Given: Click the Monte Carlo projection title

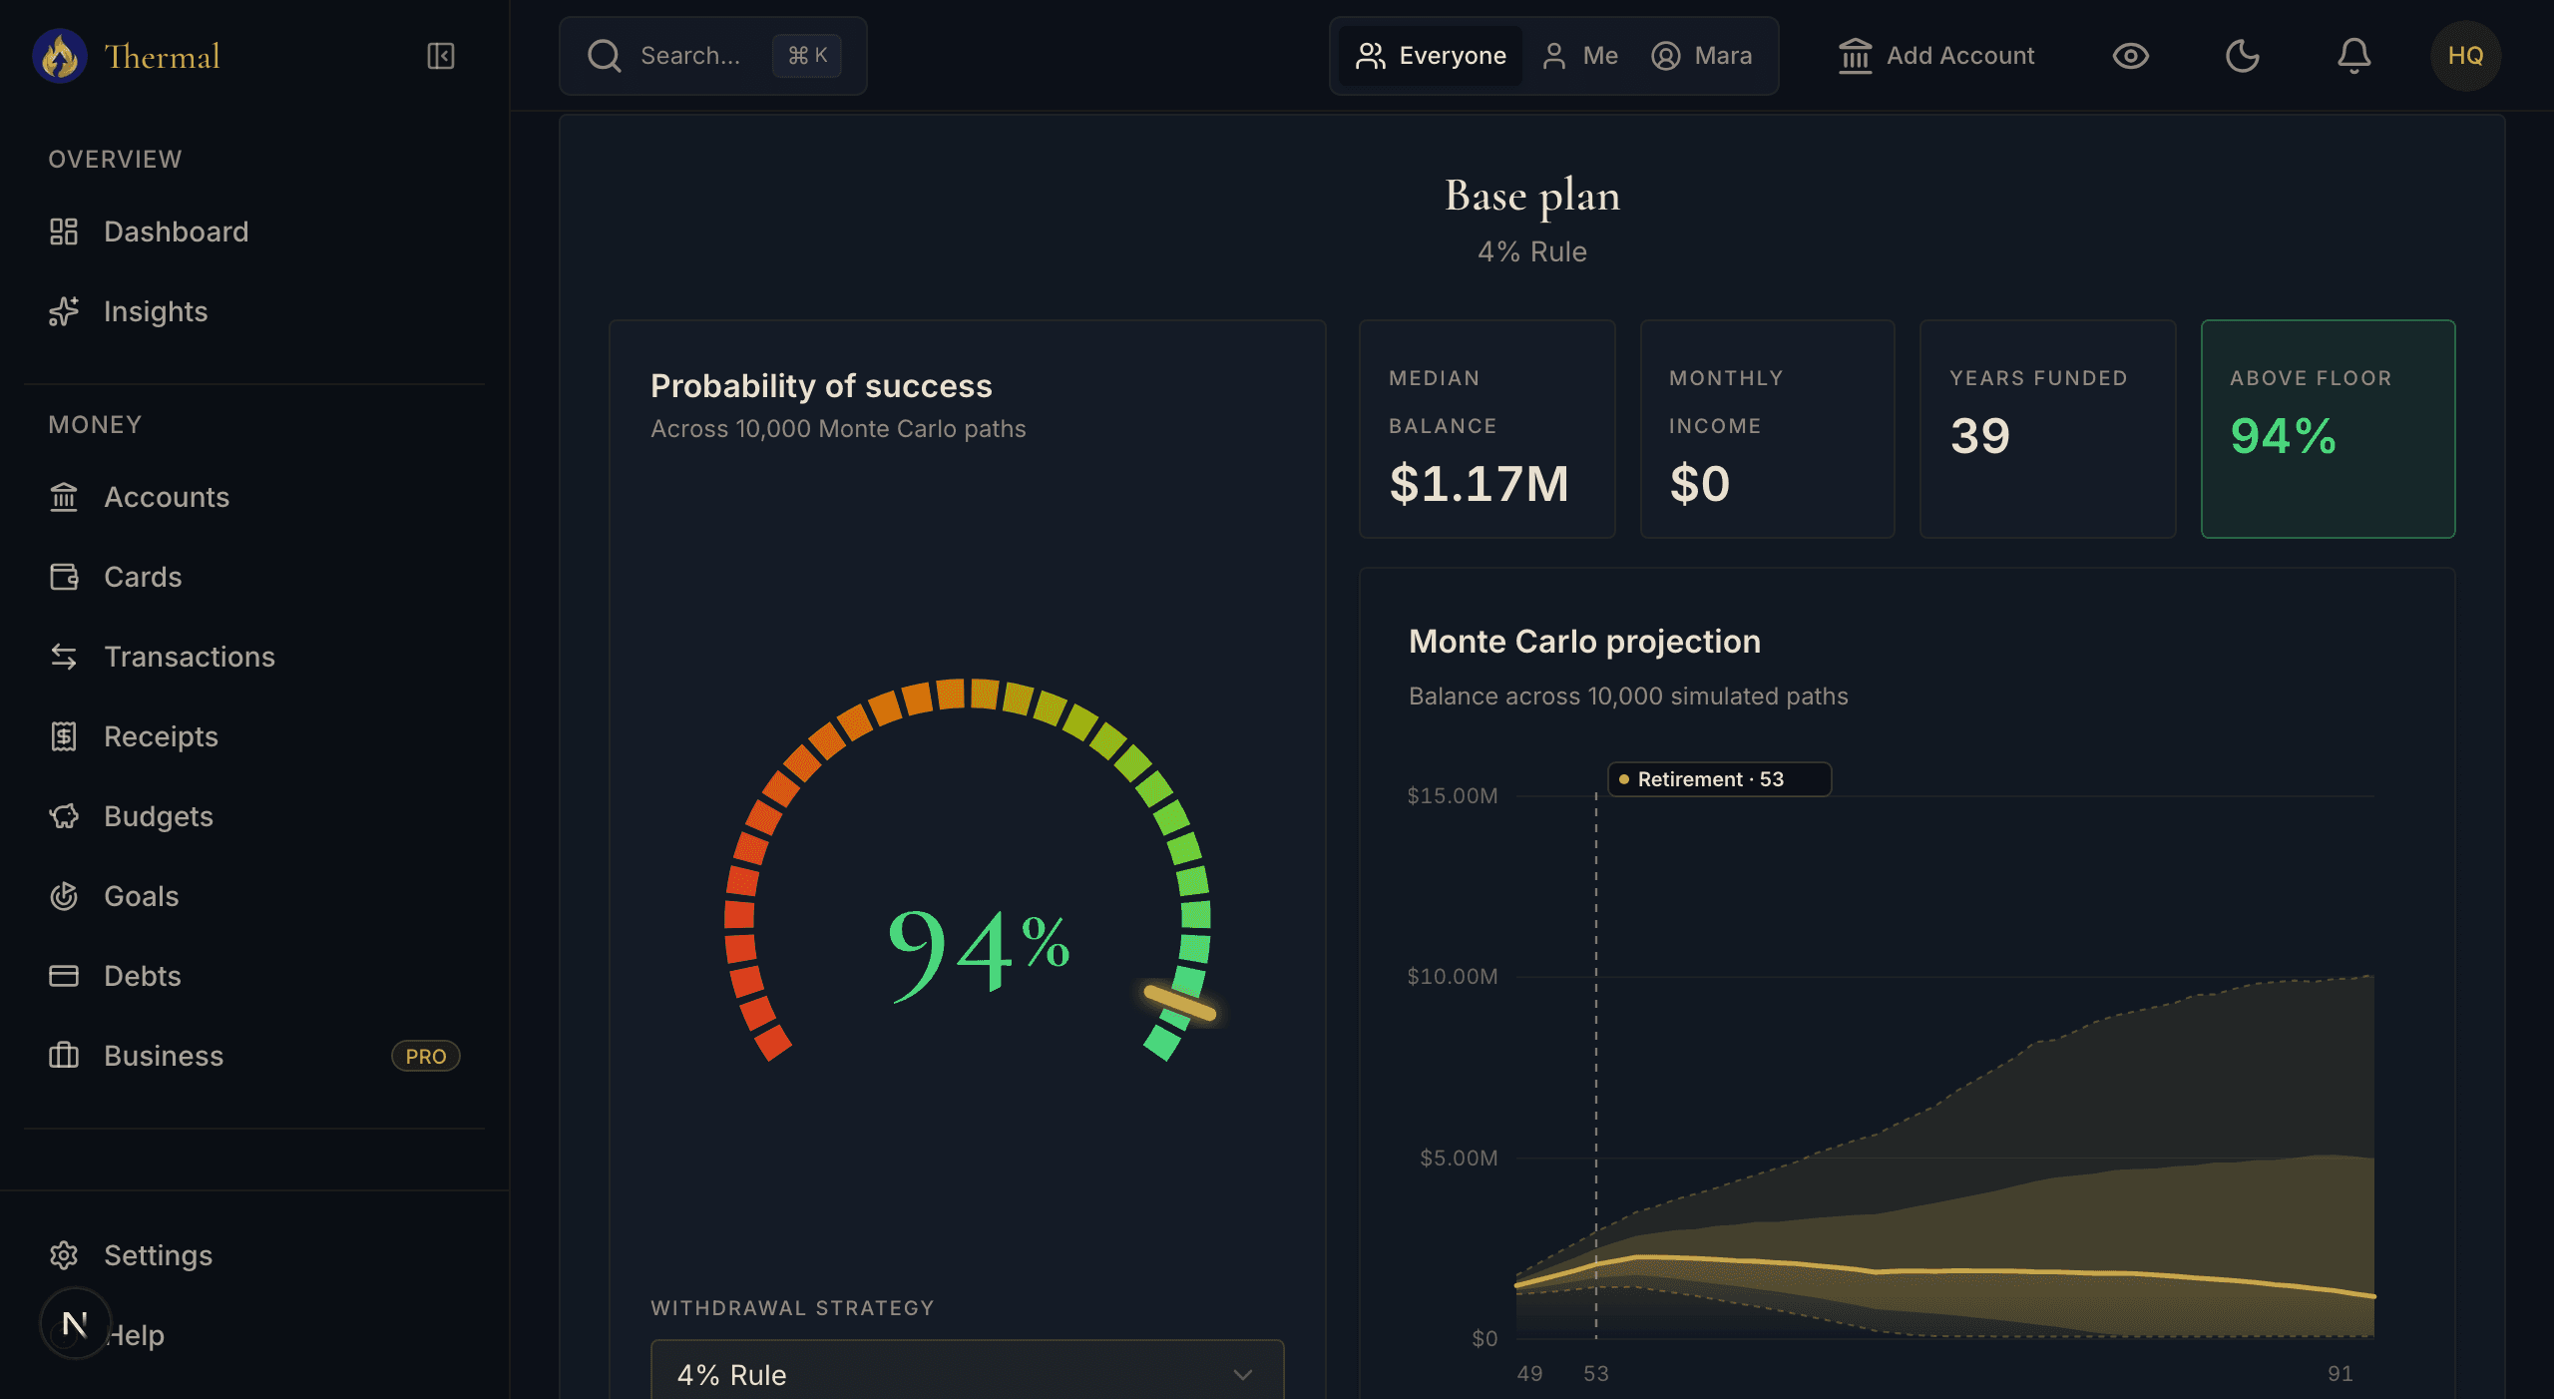Looking at the screenshot, I should (x=1584, y=642).
